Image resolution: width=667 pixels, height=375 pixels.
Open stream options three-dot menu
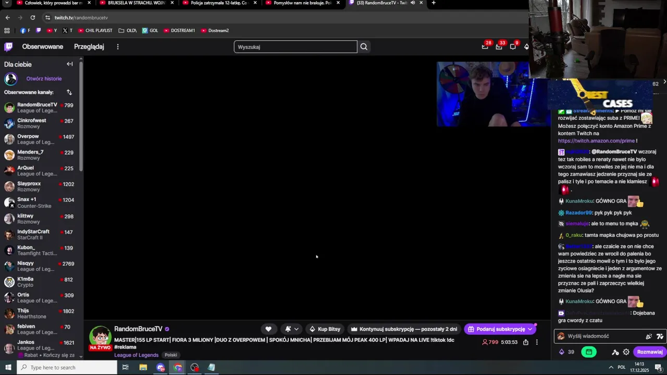(537, 342)
